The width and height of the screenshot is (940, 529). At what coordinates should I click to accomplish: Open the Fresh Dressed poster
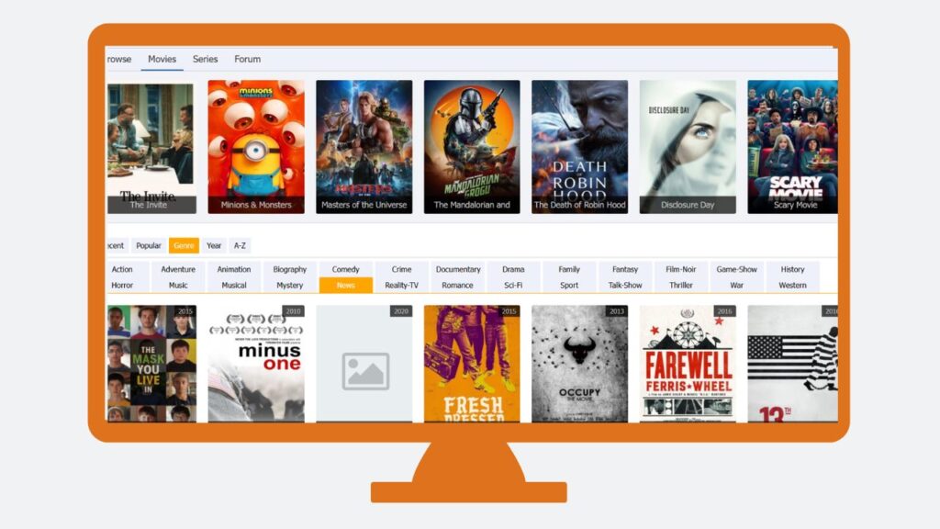point(472,364)
